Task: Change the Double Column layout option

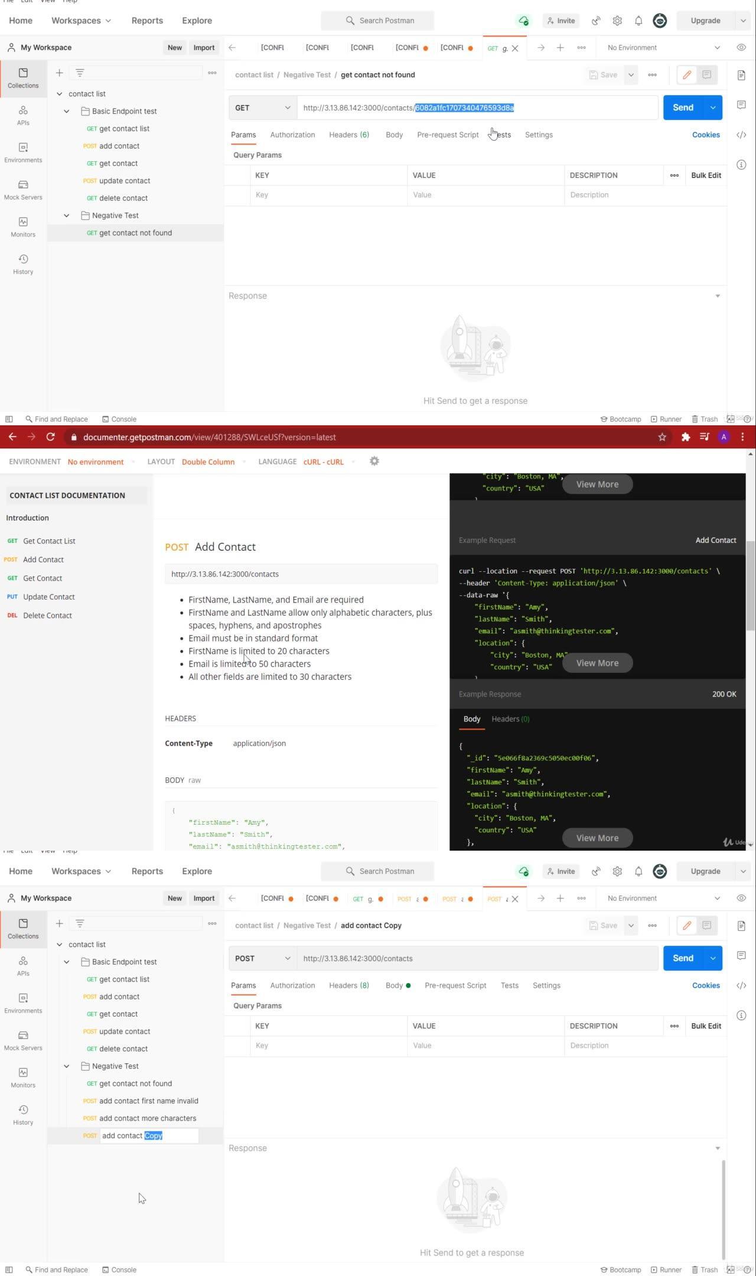Action: point(208,462)
